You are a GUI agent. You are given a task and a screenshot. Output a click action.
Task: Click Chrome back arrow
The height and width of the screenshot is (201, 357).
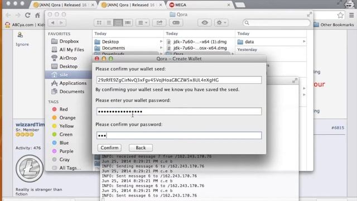(x=8, y=15)
